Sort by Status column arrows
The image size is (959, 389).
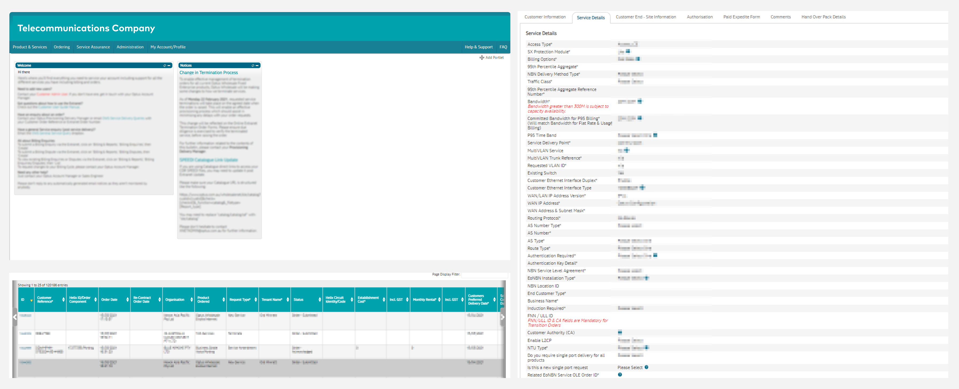(x=319, y=300)
